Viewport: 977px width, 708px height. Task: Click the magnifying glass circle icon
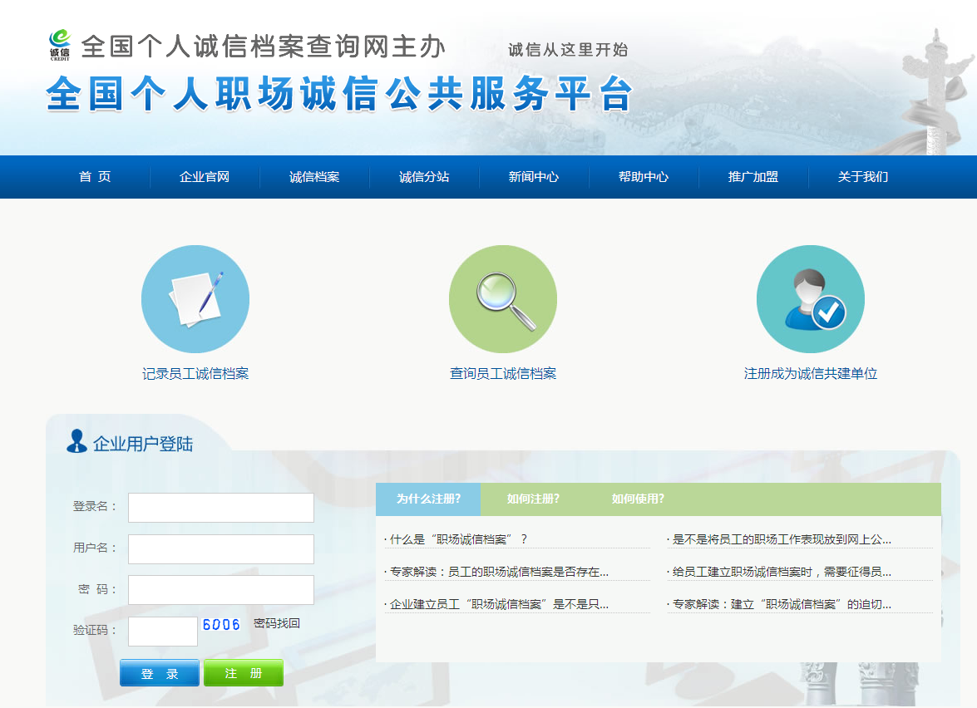tap(503, 299)
